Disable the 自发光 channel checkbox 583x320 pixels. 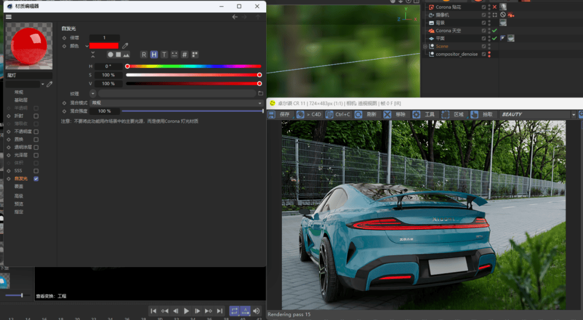pos(36,179)
